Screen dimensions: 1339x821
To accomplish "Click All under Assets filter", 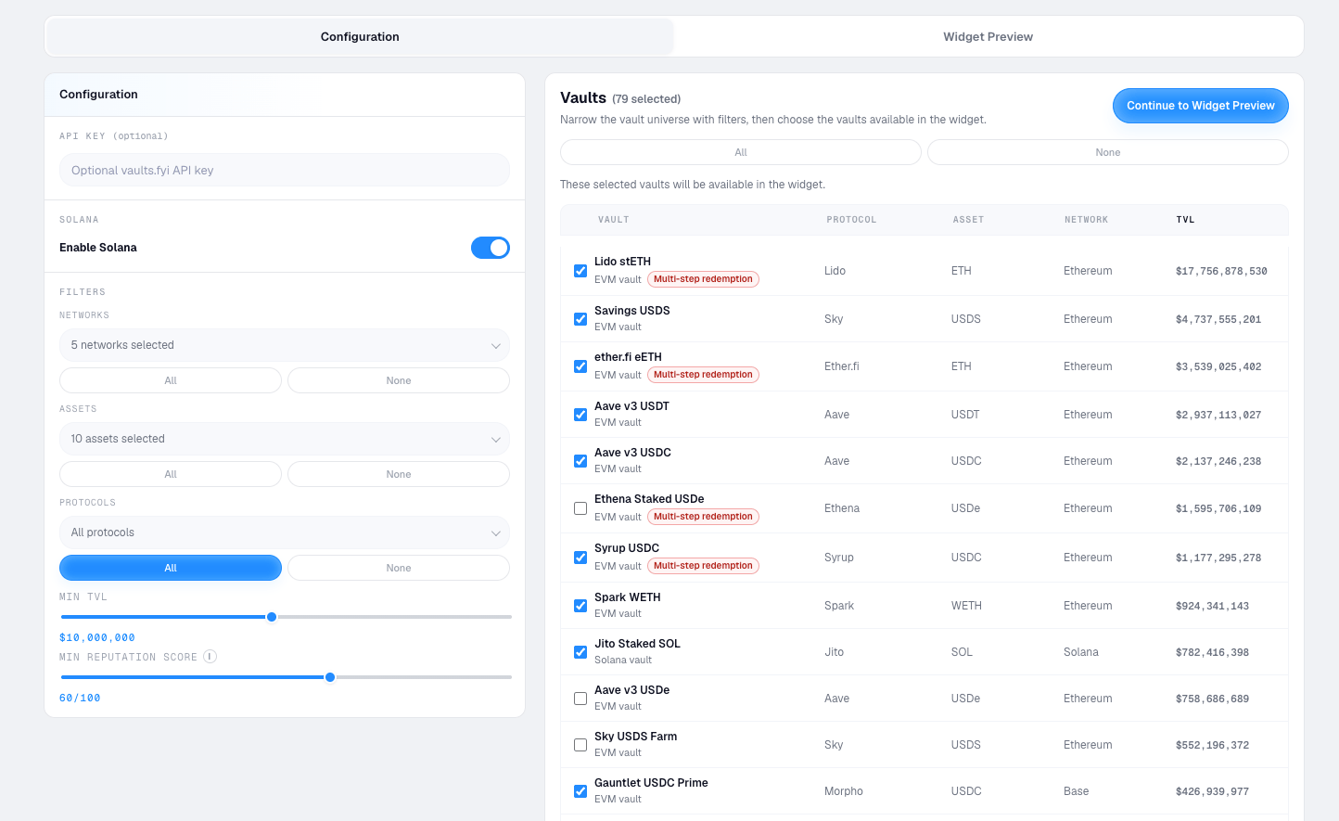I will [171, 474].
